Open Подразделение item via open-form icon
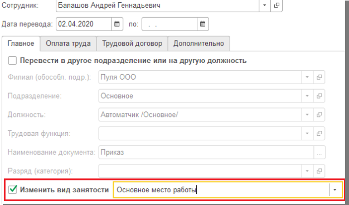 319,96
